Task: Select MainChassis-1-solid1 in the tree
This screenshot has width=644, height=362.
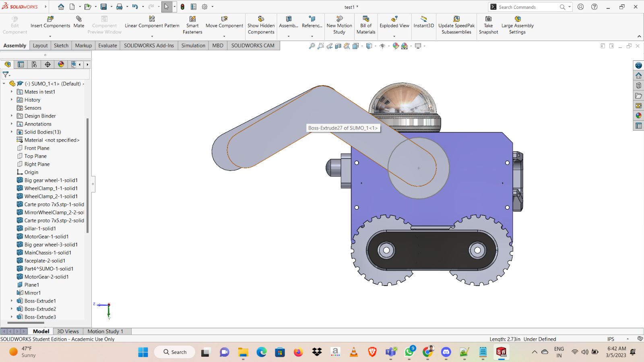Action: [47, 253]
